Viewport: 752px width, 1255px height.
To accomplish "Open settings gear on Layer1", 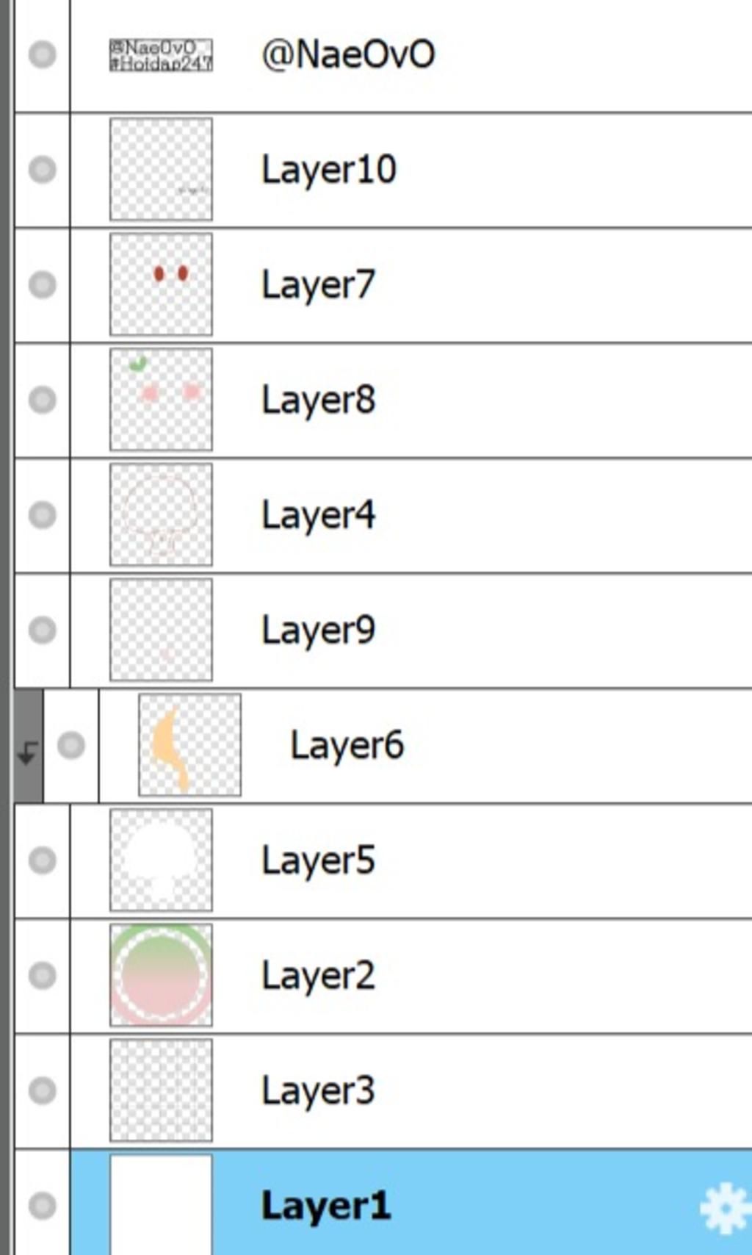I will 723,1207.
